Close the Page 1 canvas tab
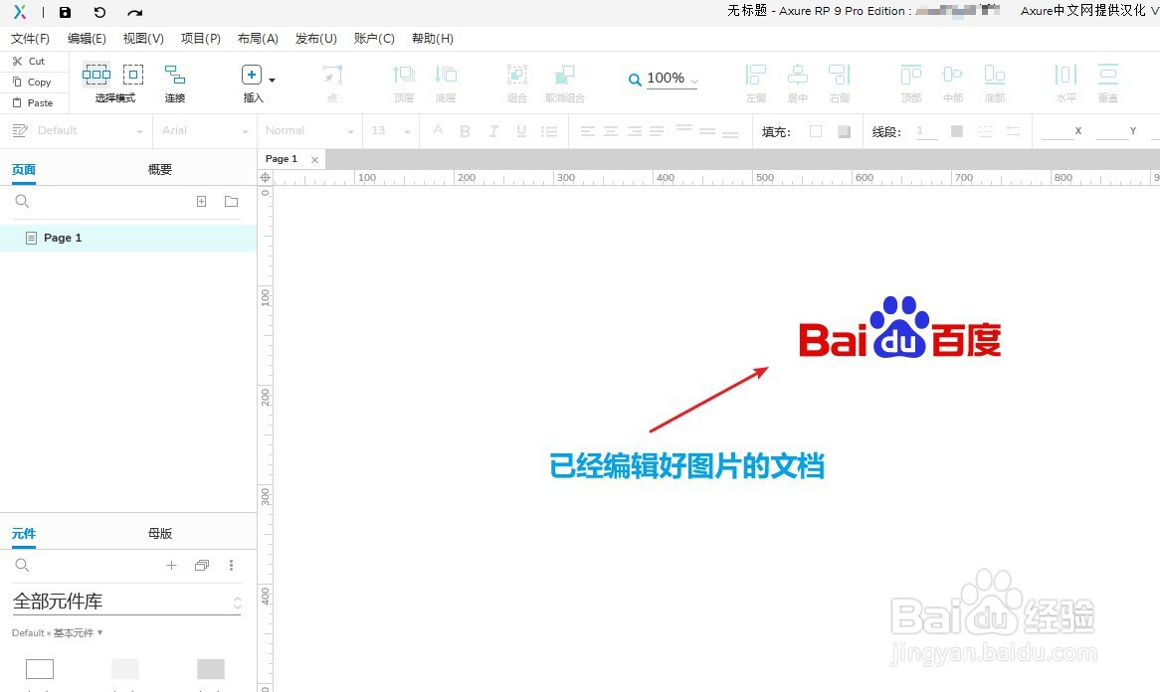Viewport: 1160px width, 692px height. (x=314, y=160)
